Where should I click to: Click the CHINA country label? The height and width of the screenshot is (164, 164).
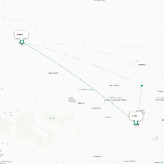[x=108, y=117]
